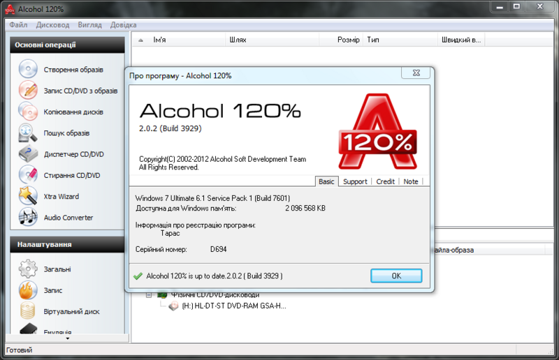Launch Xtra Wizard star icon
Viewport: 559px width, 360px height.
27,196
